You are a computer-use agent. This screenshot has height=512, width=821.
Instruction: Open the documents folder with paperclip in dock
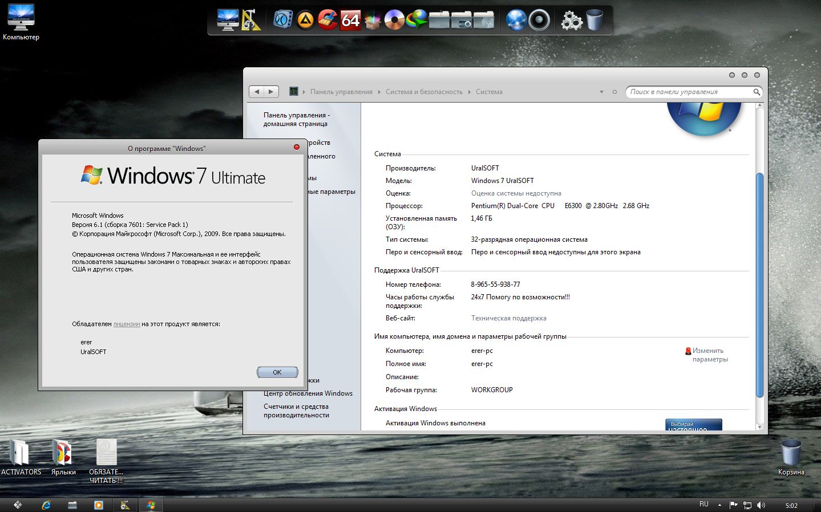[x=439, y=21]
